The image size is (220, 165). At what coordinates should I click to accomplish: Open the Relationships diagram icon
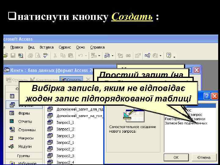pos(148,56)
